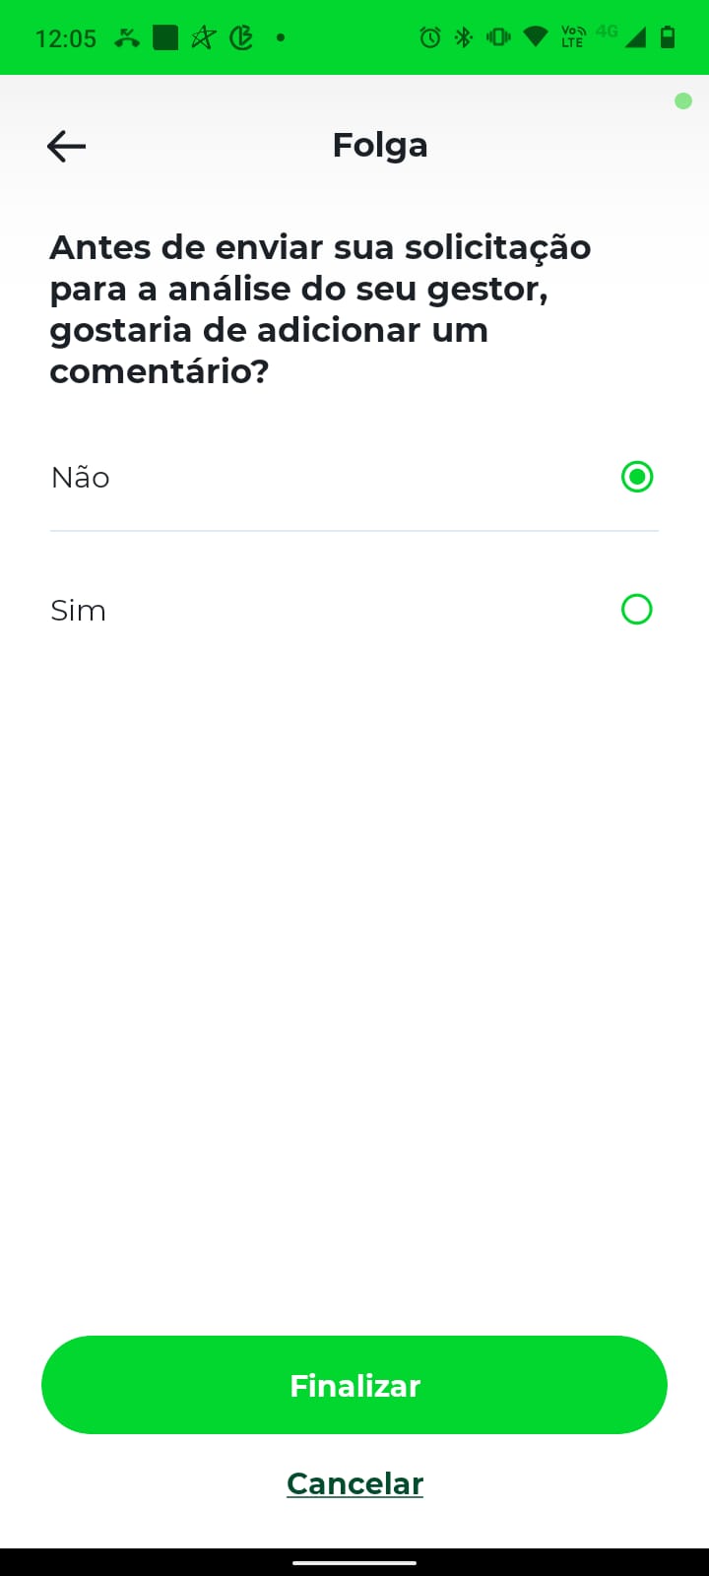Tap the VoLTE indicator icon
Screen dimensions: 709x1576
(x=572, y=37)
